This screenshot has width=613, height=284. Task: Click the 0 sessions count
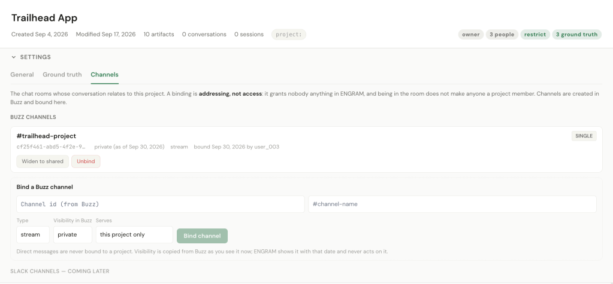click(x=249, y=34)
